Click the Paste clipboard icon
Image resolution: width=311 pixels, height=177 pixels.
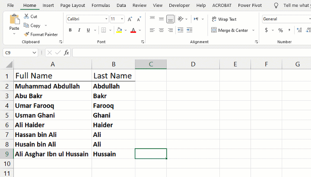click(x=15, y=19)
